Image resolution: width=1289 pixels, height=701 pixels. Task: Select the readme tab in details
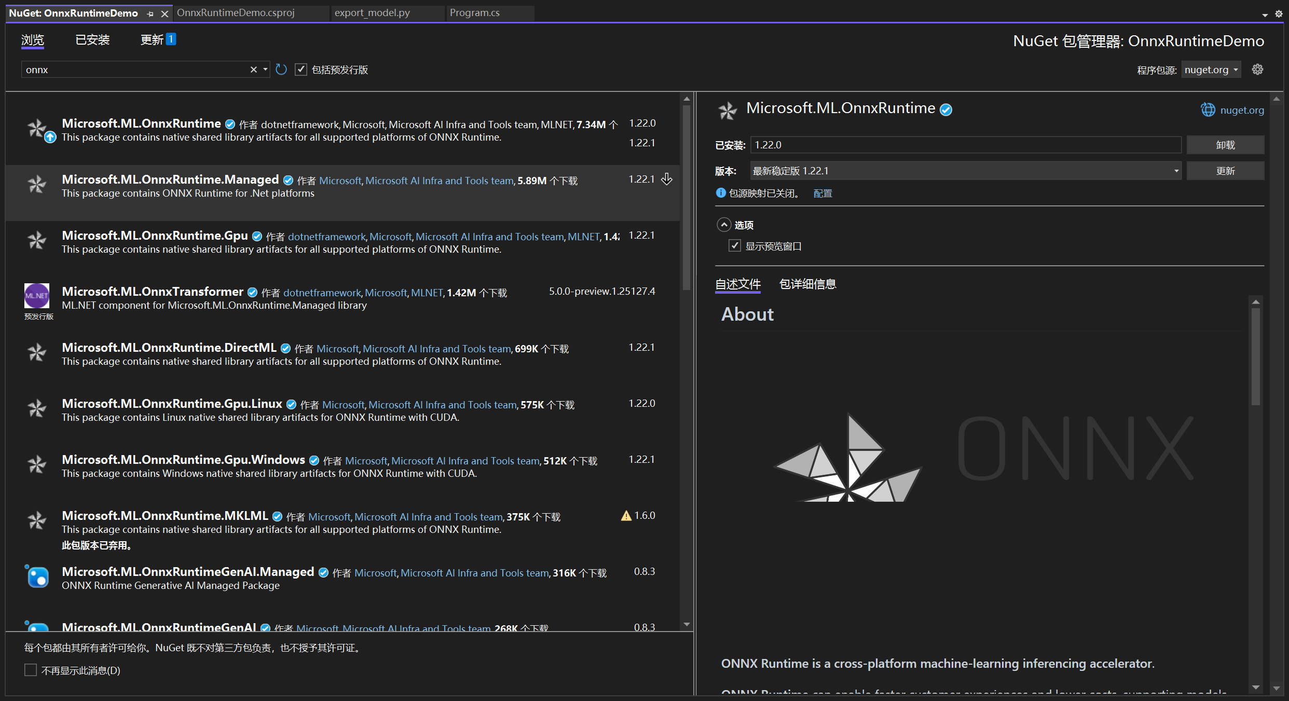737,284
